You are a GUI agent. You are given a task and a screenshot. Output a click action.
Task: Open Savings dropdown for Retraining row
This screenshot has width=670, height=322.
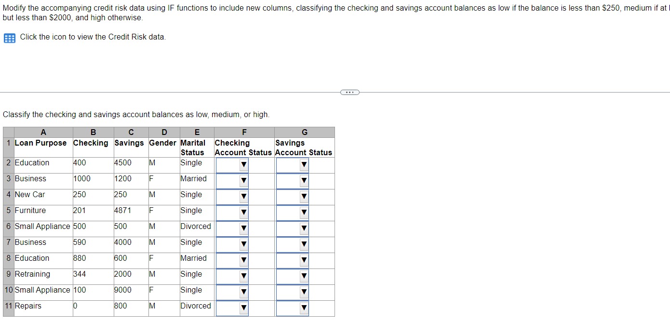[304, 276]
